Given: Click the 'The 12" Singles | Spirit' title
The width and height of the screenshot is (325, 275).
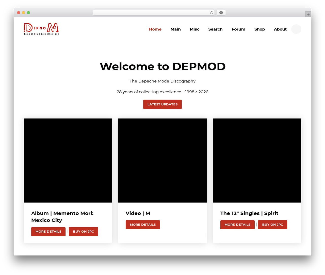Looking at the screenshot, I should [x=249, y=213].
